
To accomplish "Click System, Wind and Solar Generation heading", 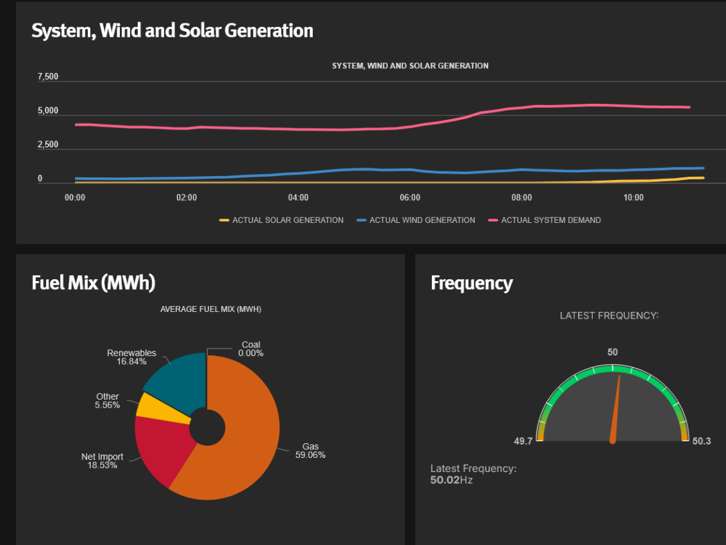I will 172,31.
